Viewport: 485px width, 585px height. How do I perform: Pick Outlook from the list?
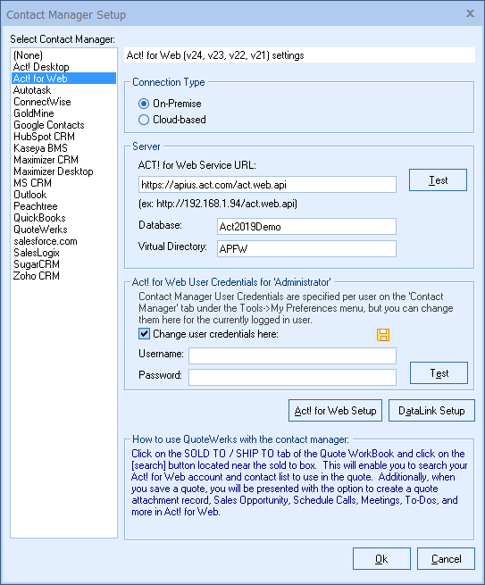[63, 195]
